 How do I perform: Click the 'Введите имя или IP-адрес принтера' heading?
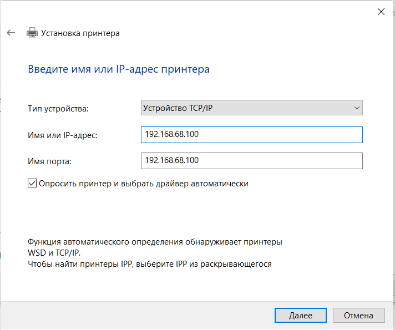(x=118, y=69)
